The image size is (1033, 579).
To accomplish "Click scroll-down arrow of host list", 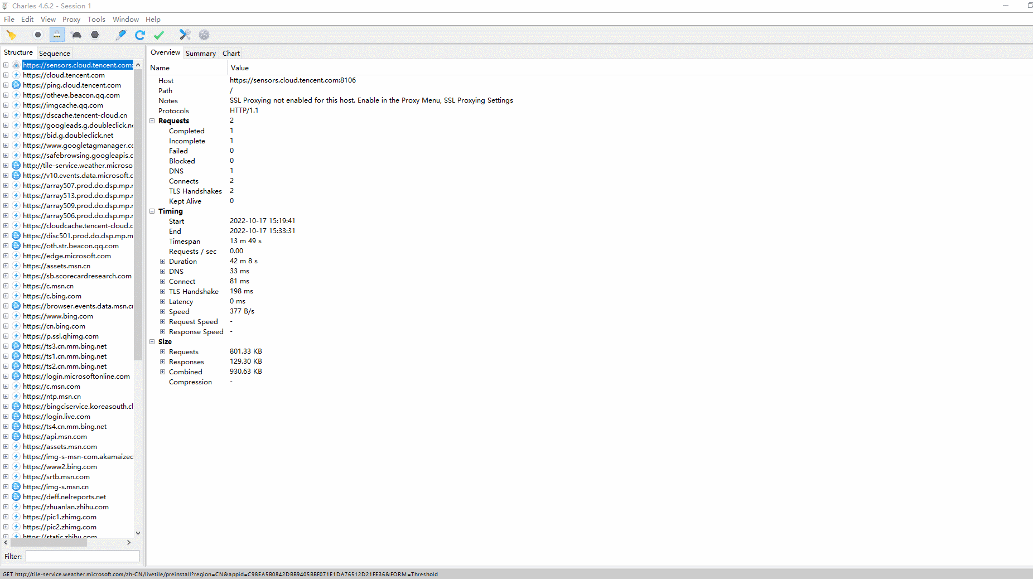I will pyautogui.click(x=138, y=533).
